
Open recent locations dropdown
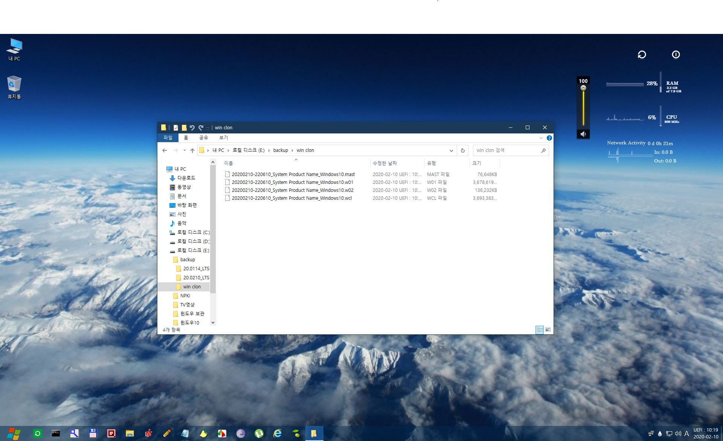click(x=185, y=150)
